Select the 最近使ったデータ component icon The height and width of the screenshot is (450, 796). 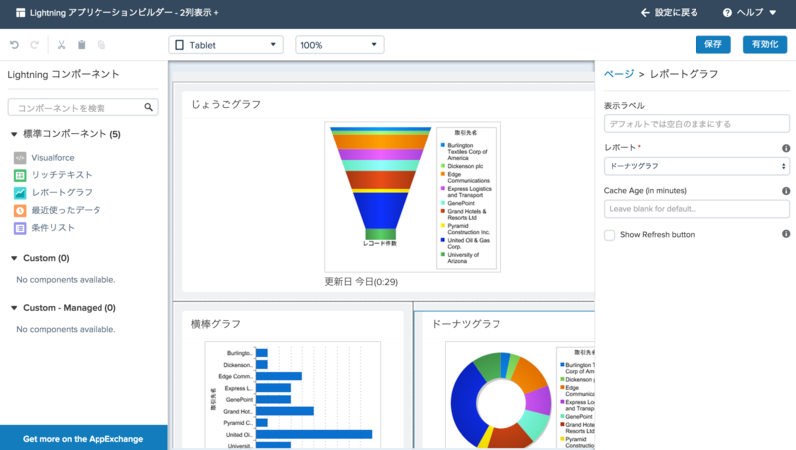coord(20,210)
